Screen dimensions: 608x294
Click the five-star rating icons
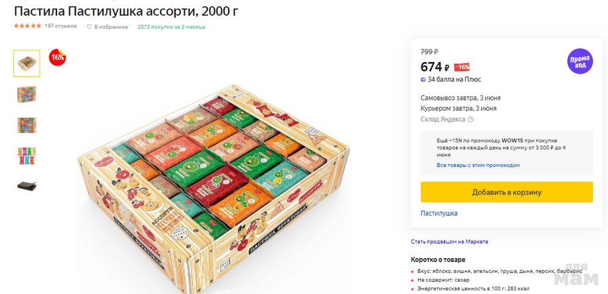[27, 26]
